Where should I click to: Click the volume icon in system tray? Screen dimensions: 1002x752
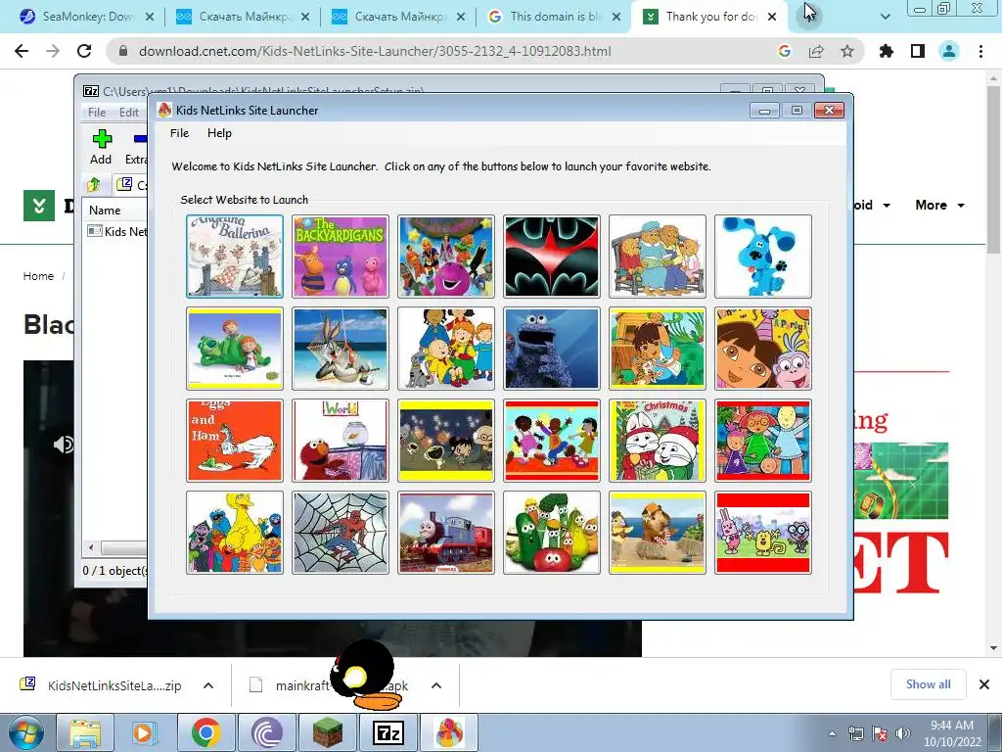pos(903,733)
